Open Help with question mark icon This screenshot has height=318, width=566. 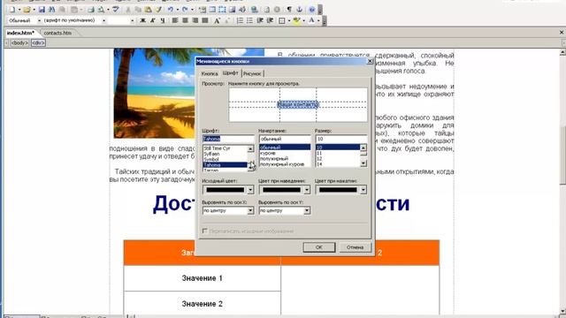tap(312, 10)
